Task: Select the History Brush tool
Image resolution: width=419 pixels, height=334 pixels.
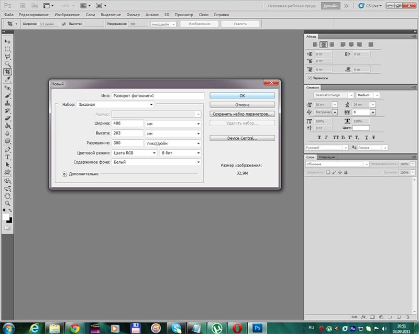Action: [x=7, y=110]
